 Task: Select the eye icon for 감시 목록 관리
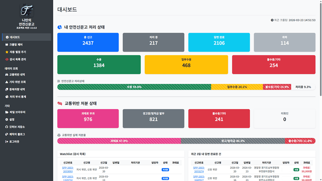point(7,59)
